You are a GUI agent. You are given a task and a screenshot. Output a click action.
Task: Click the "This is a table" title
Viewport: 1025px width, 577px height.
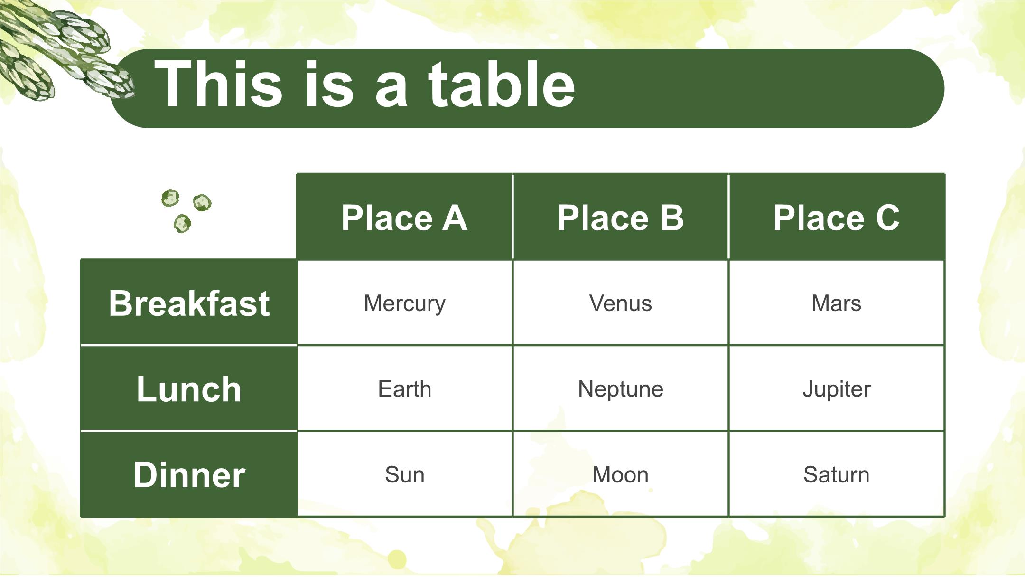tap(364, 85)
